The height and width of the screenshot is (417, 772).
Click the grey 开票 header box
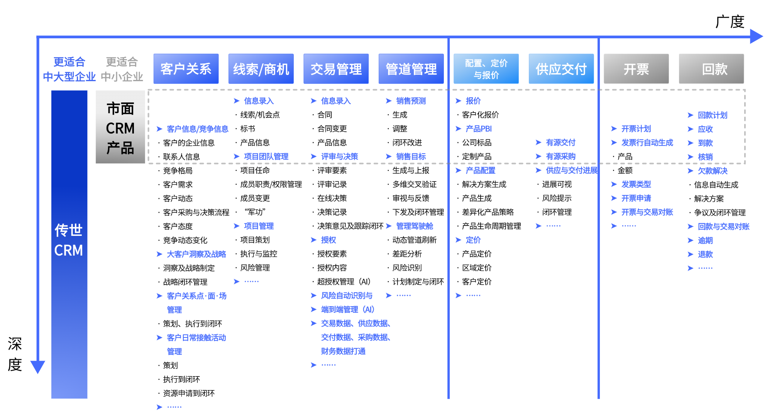(x=636, y=69)
